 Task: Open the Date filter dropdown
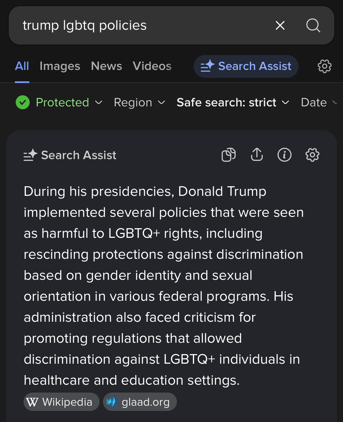click(x=319, y=103)
